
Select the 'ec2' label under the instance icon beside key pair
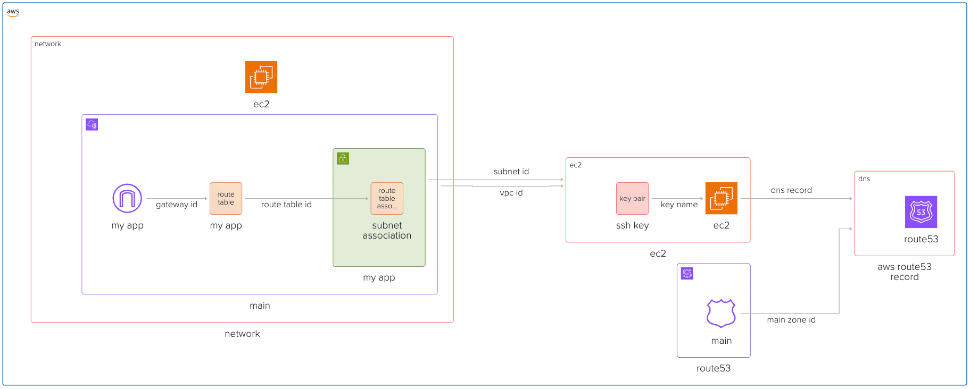point(722,225)
